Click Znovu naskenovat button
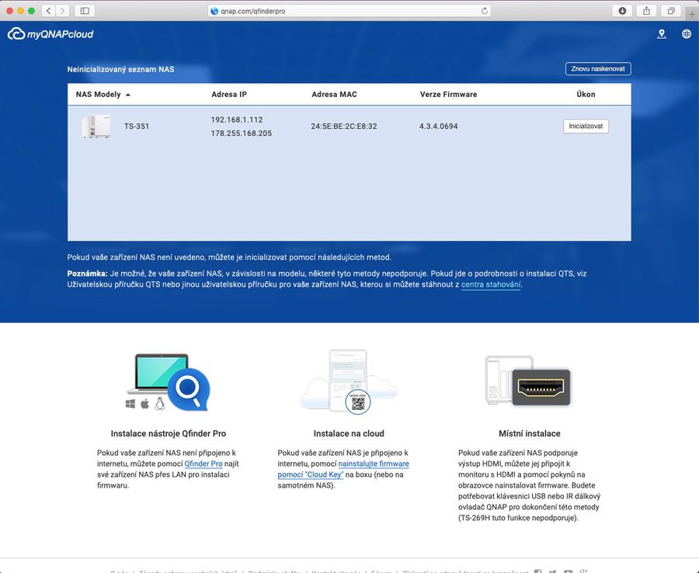The image size is (699, 573). click(x=597, y=69)
